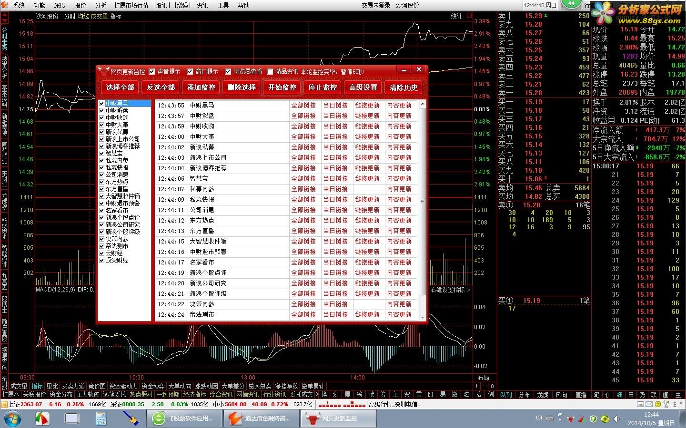Click the green shield tray icon

(x=593, y=419)
